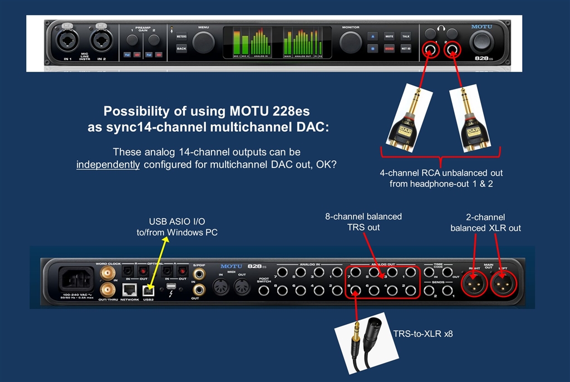Click the TRS-to-XLR cable photo
The height and width of the screenshot is (382, 570).
(366, 343)
